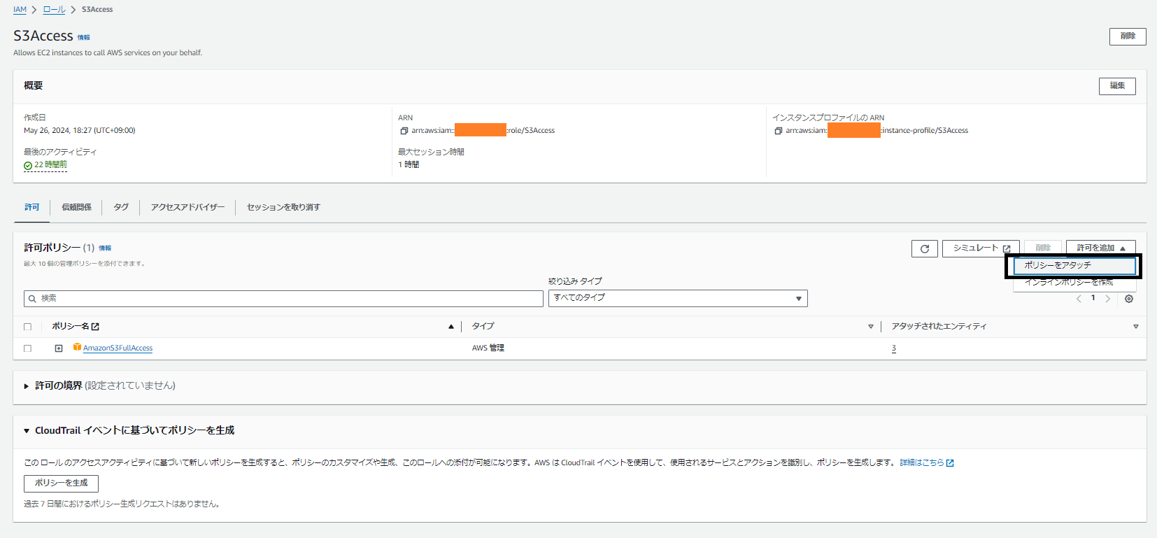The height and width of the screenshot is (538, 1157).
Task: Copy the instance profile ARN icon
Action: (778, 131)
